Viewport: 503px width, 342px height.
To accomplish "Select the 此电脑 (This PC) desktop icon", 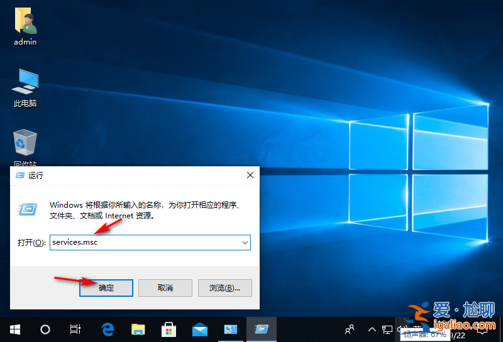I will [x=25, y=88].
